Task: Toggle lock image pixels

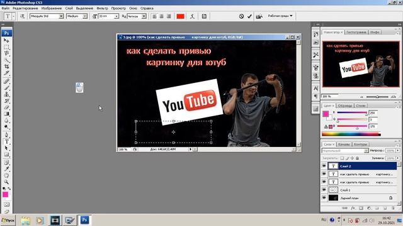Action: click(x=347, y=158)
